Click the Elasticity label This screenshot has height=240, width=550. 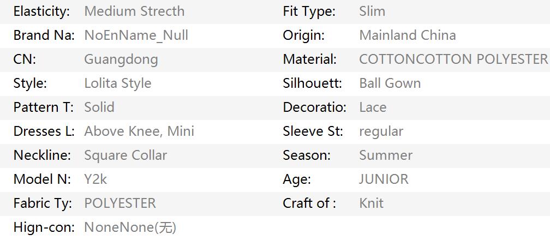point(41,11)
